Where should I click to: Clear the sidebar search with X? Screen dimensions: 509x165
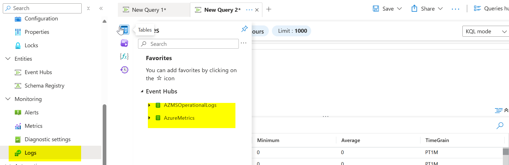point(88,8)
